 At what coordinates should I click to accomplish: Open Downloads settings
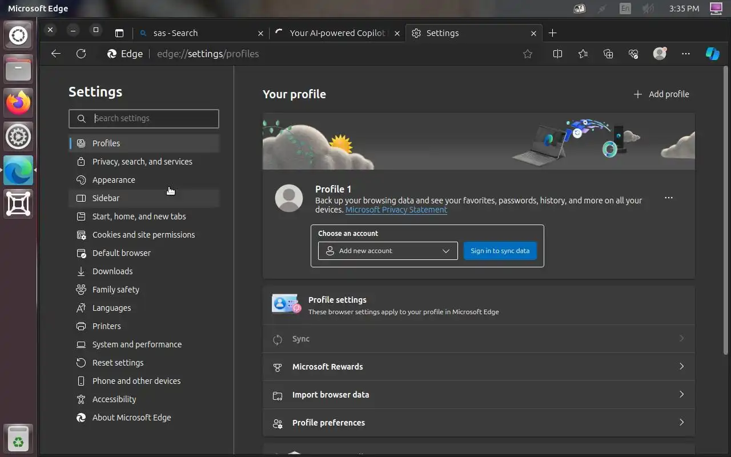tap(144, 271)
